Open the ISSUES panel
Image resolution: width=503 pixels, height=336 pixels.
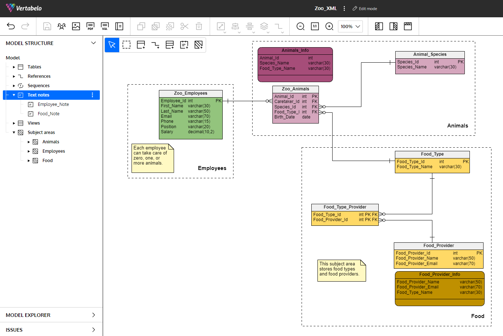tap(51, 330)
